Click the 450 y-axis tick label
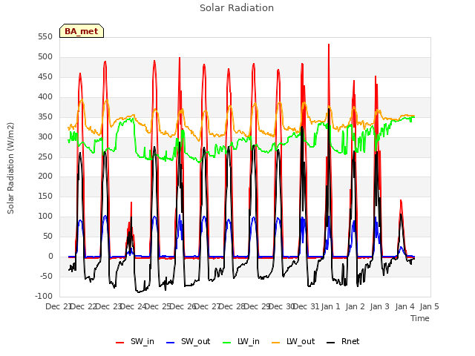Image resolution: width=475 pixels, height=356 pixels. tap(45, 77)
